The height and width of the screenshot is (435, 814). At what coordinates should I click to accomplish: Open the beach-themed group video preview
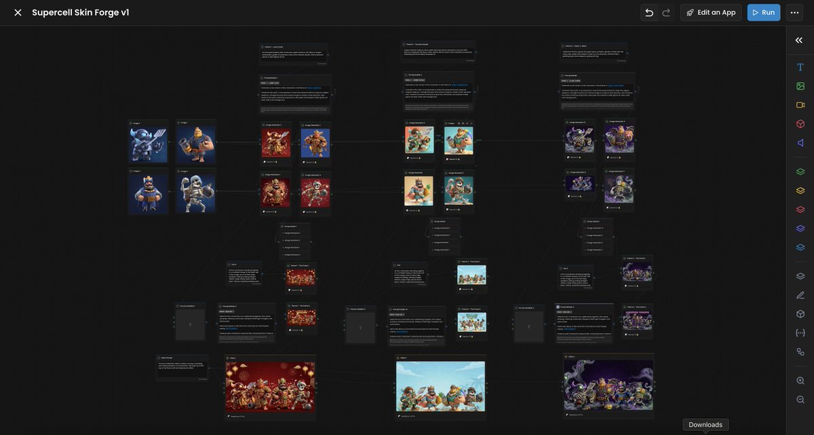point(441,386)
